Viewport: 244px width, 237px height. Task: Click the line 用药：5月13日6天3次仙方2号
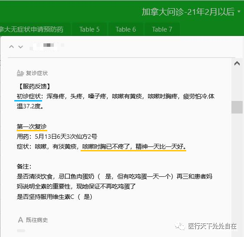tap(57, 136)
